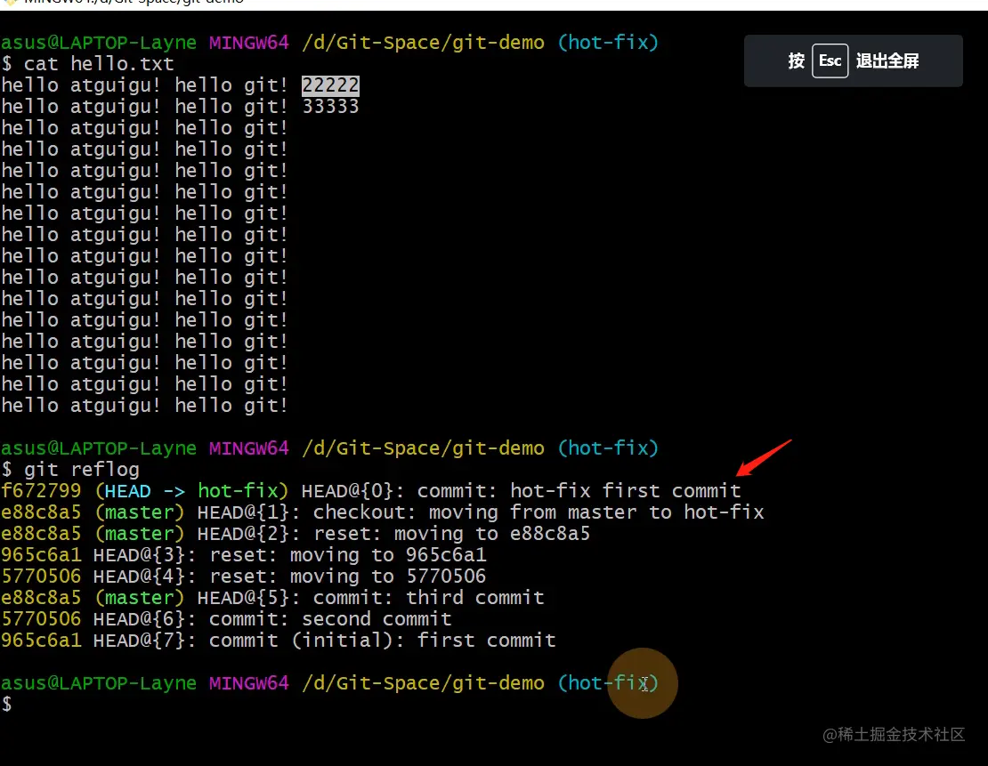Click the "退出全屏" label in the overlay
Screen dimensions: 988x766
pyautogui.click(x=887, y=61)
